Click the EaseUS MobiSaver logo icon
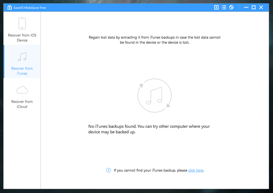Image resolution: width=273 pixels, height=193 pixels. point(9,8)
